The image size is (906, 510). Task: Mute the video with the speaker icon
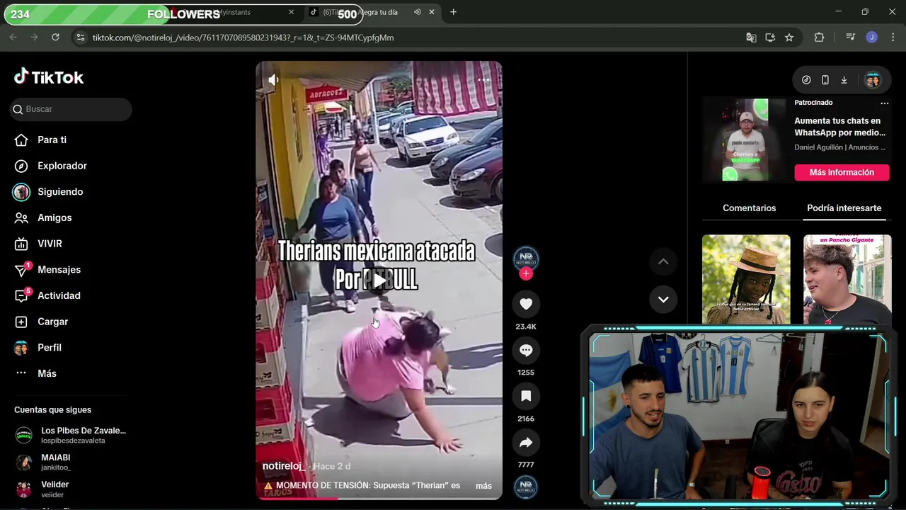273,80
